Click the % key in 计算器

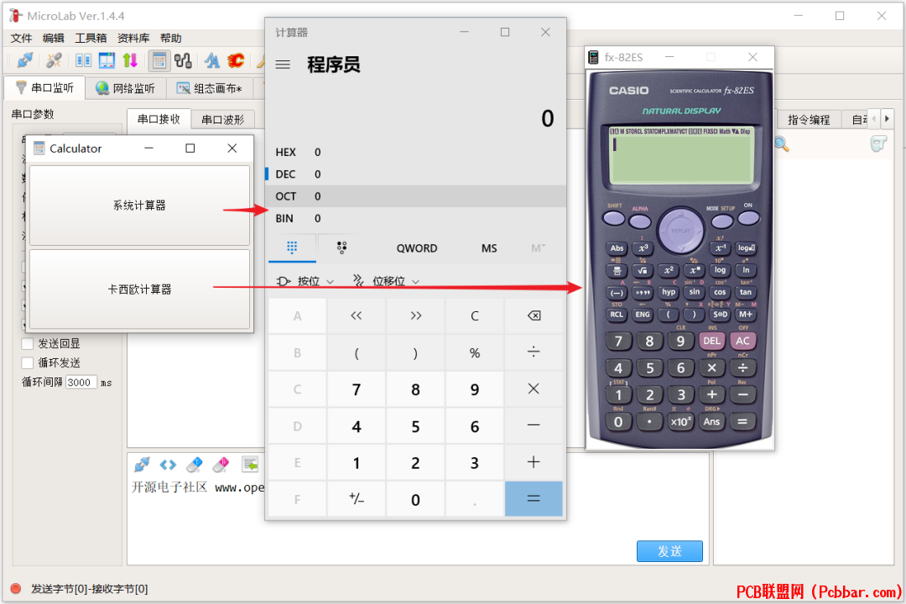pyautogui.click(x=474, y=352)
